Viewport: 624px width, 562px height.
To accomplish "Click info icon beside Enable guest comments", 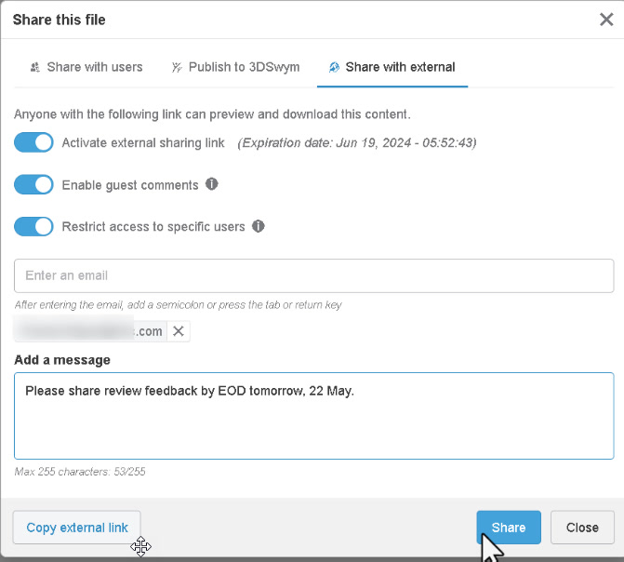I will [212, 184].
